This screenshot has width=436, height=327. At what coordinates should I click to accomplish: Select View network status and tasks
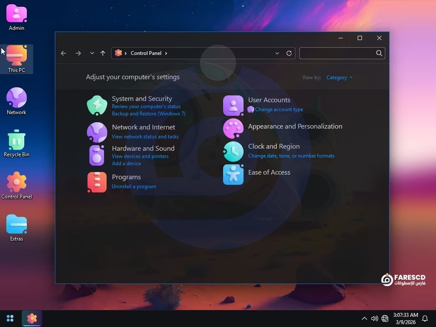tap(145, 137)
